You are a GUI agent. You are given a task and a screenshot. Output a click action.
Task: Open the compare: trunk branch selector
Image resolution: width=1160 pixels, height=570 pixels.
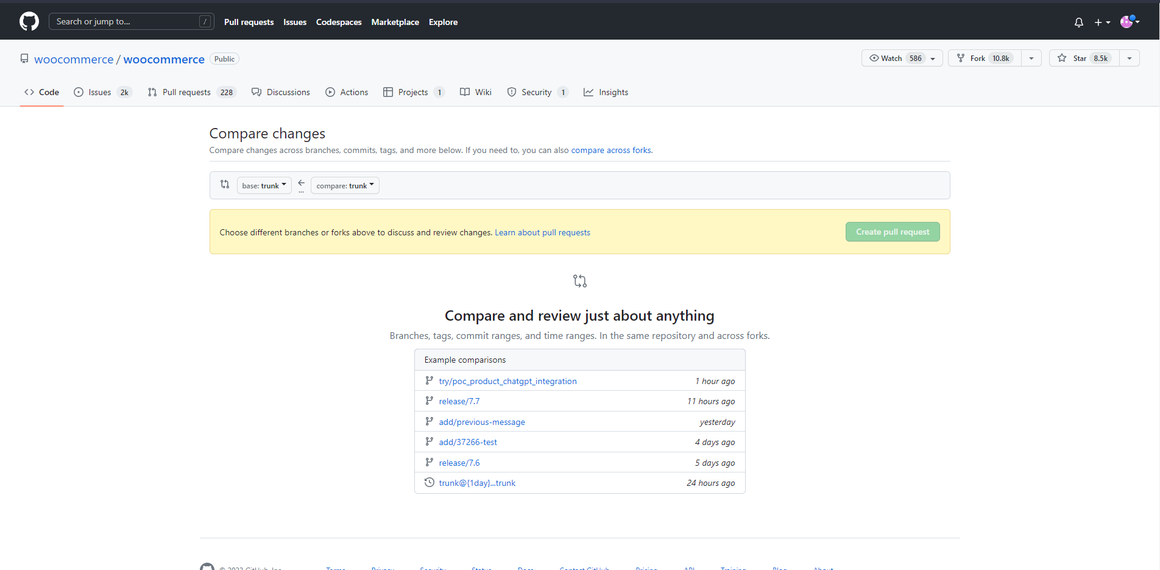tap(344, 185)
